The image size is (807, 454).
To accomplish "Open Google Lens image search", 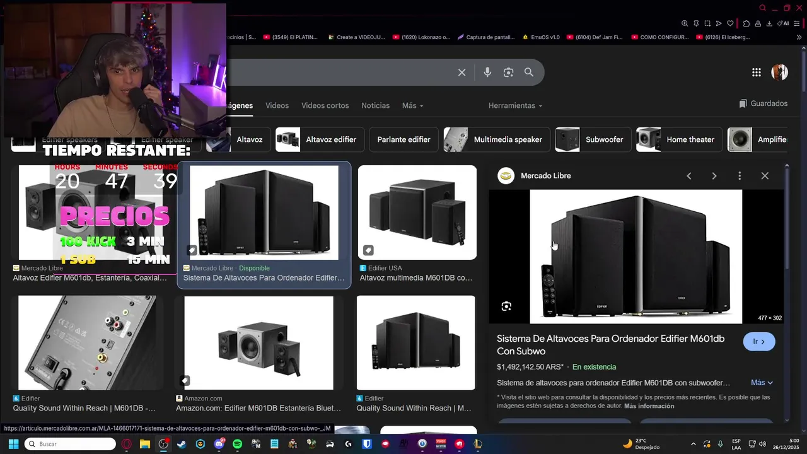I will (x=508, y=73).
